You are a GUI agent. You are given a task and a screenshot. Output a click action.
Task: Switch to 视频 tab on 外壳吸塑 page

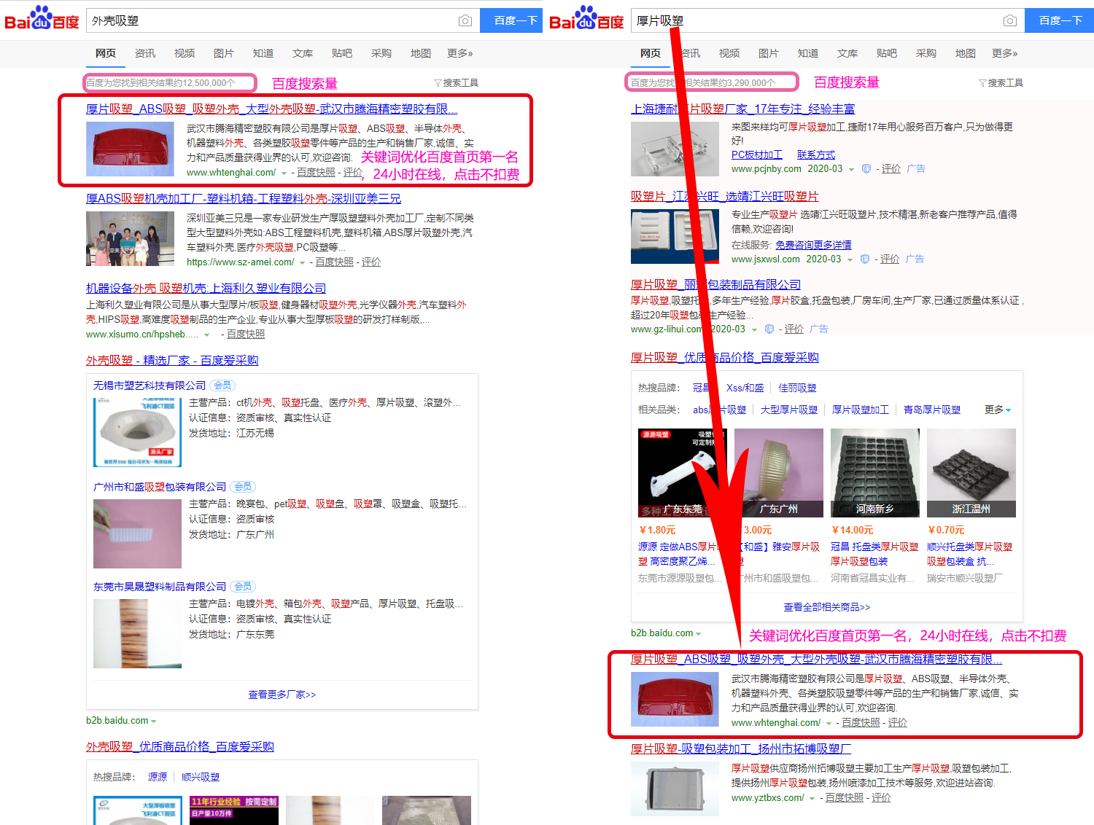pyautogui.click(x=185, y=53)
